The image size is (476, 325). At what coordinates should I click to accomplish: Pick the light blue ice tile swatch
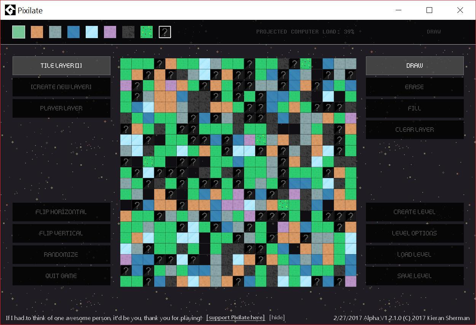[x=92, y=32]
